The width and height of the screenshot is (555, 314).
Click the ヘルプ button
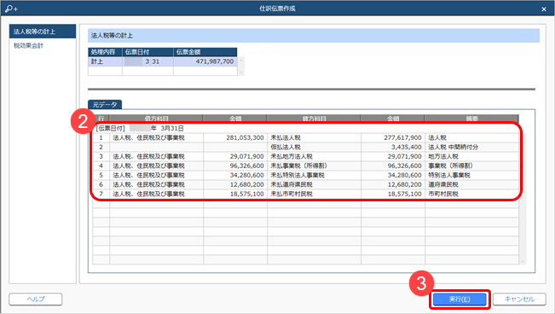[36, 299]
